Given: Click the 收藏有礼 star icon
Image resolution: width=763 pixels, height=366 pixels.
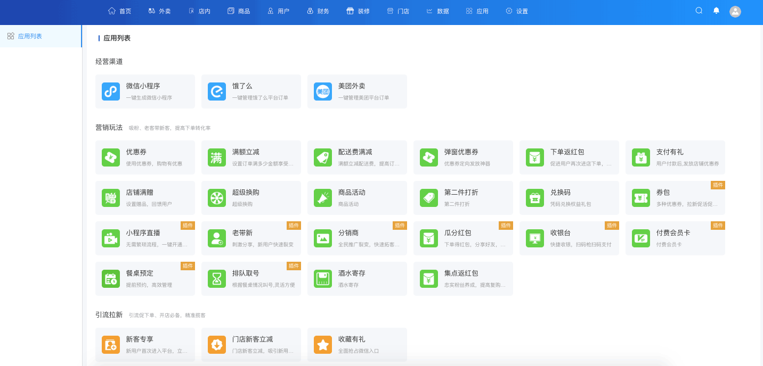Looking at the screenshot, I should pyautogui.click(x=322, y=345).
